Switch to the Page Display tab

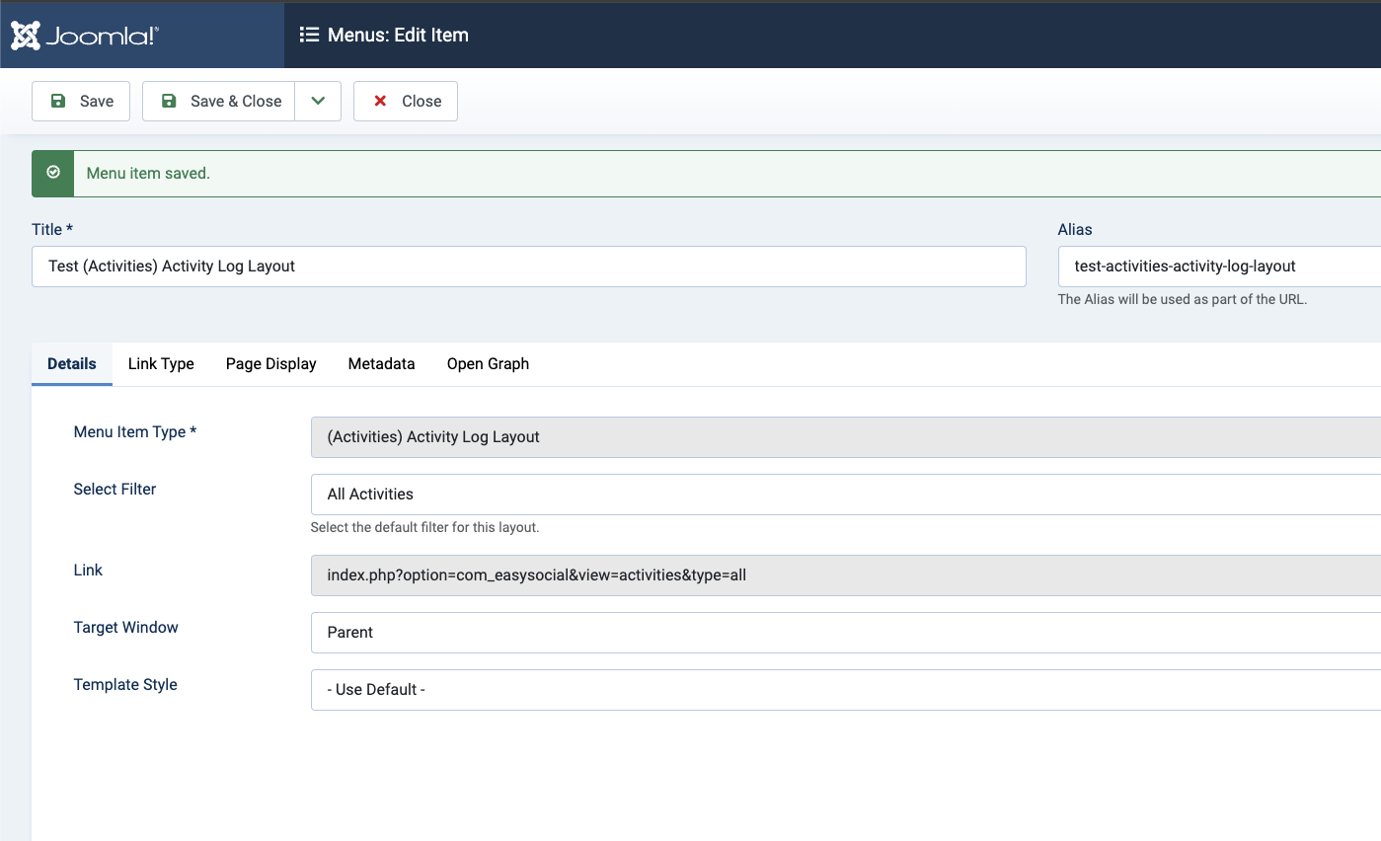tap(270, 364)
